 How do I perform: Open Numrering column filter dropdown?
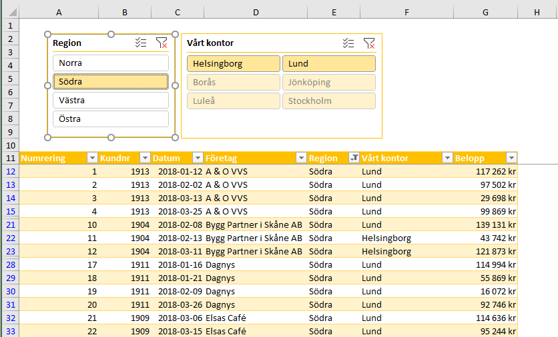[x=92, y=158]
